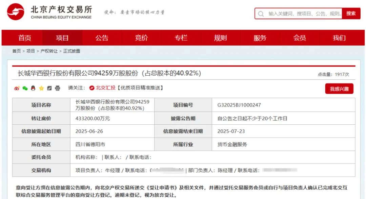Click the 所属行业 label cell
Viewport: 366px width, 199px height.
click(183, 144)
